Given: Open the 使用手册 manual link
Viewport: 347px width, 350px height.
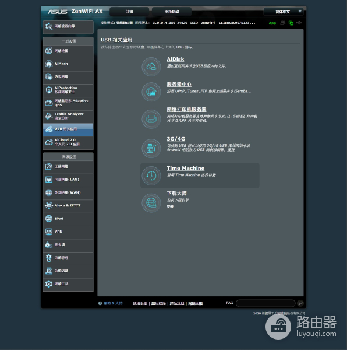Looking at the screenshot, I should tap(140, 303).
